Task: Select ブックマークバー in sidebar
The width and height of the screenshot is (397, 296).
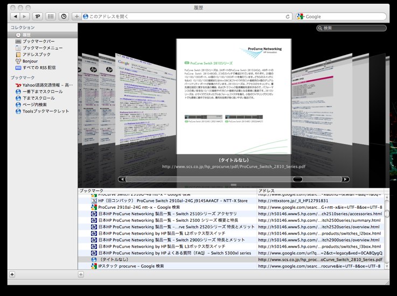Action: coord(43,41)
